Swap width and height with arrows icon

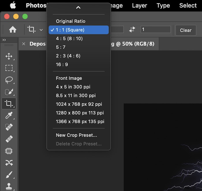coord(132,29)
